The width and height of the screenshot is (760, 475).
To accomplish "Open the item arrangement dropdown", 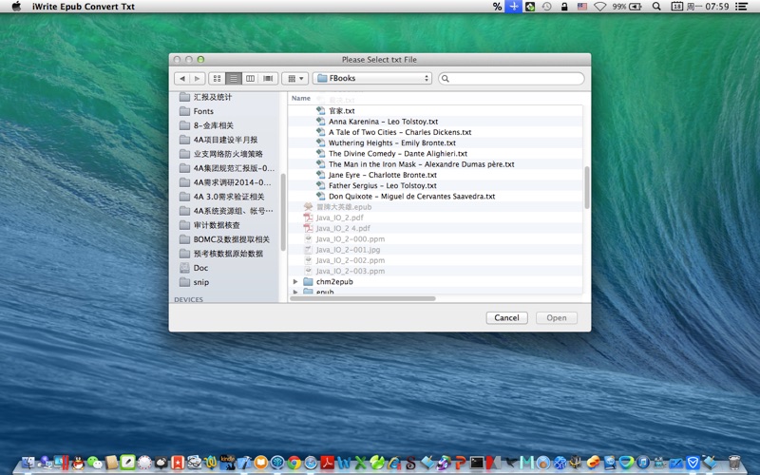I will (294, 79).
